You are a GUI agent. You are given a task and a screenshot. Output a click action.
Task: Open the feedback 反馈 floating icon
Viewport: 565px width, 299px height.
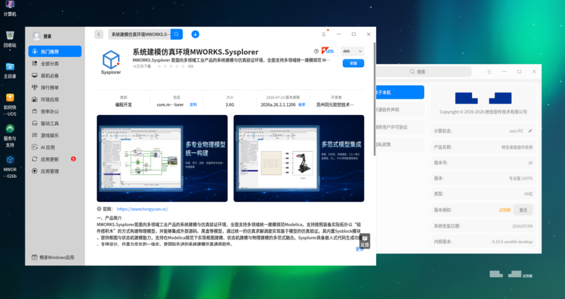[x=365, y=241]
